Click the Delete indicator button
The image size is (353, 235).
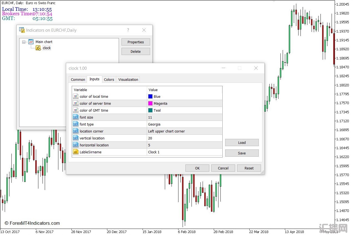[x=136, y=51]
